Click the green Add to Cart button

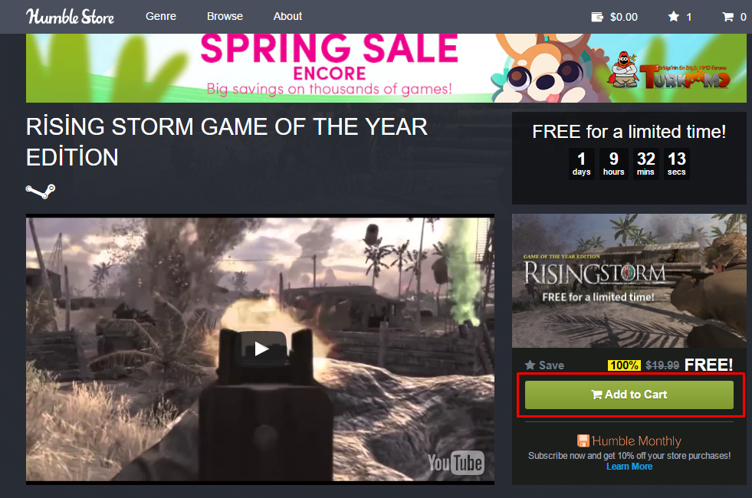pyautogui.click(x=629, y=395)
